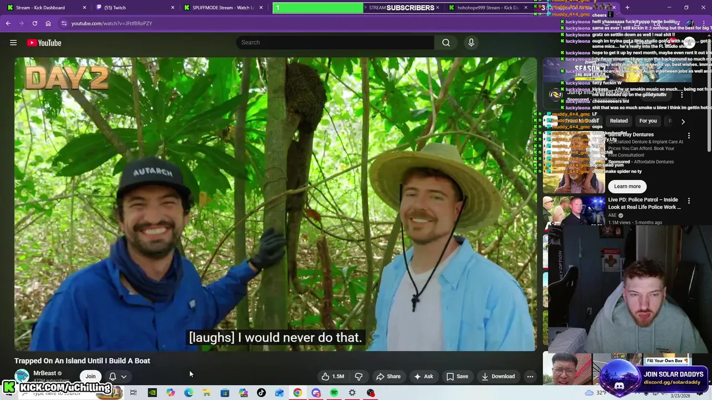Select the youtube.com URL in the address bar
The width and height of the screenshot is (712, 400).
click(111, 23)
